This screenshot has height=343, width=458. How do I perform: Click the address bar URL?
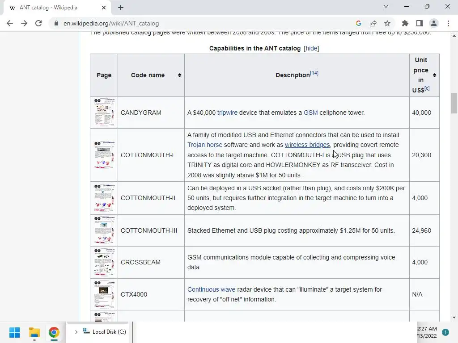click(x=111, y=23)
